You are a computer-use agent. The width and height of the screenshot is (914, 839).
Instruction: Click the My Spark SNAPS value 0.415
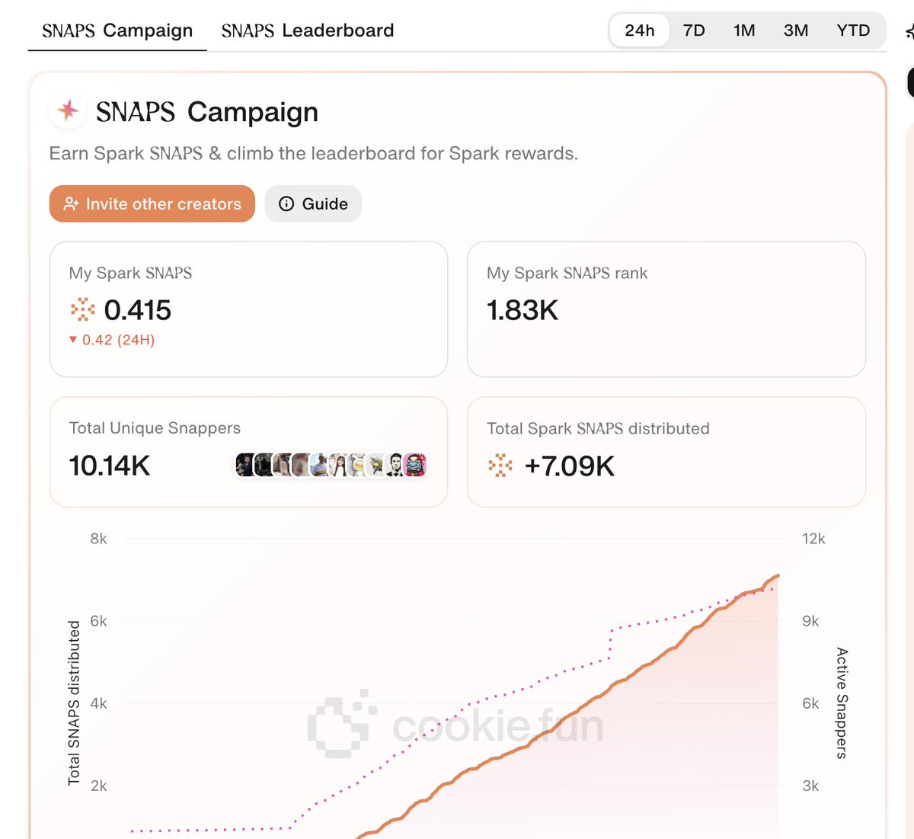(138, 310)
